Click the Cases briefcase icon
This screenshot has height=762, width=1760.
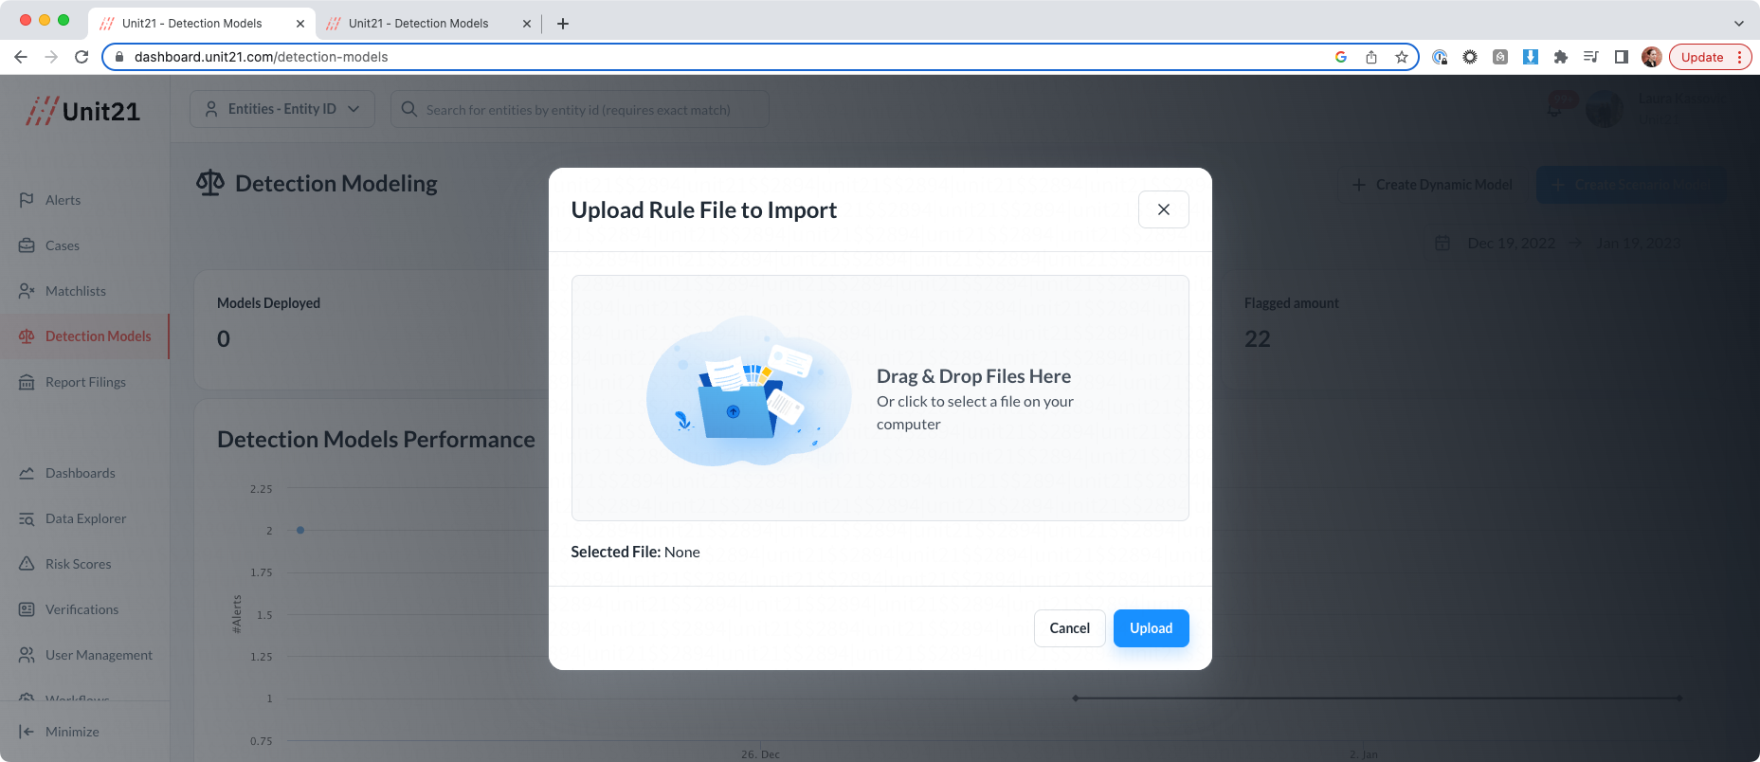click(27, 245)
